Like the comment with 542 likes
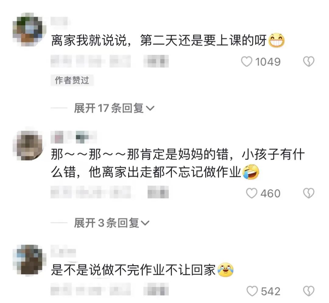 tap(252, 291)
